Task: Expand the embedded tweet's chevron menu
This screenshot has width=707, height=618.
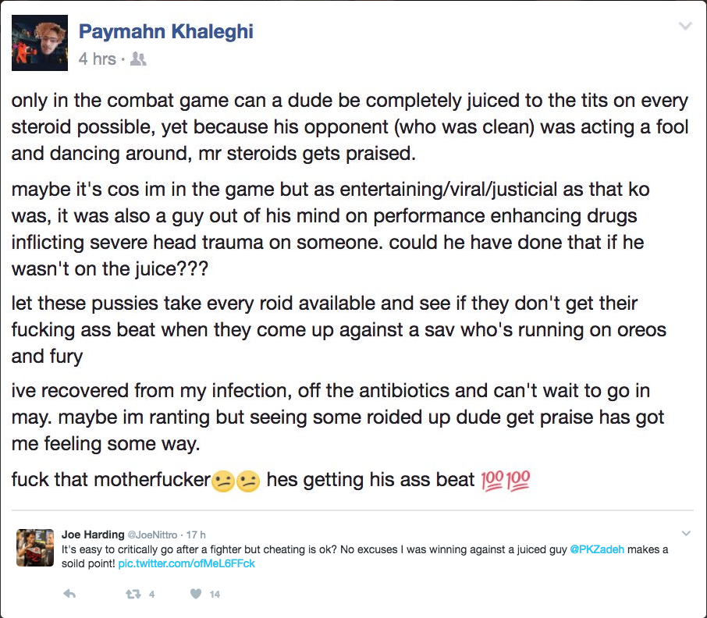Action: tap(686, 534)
